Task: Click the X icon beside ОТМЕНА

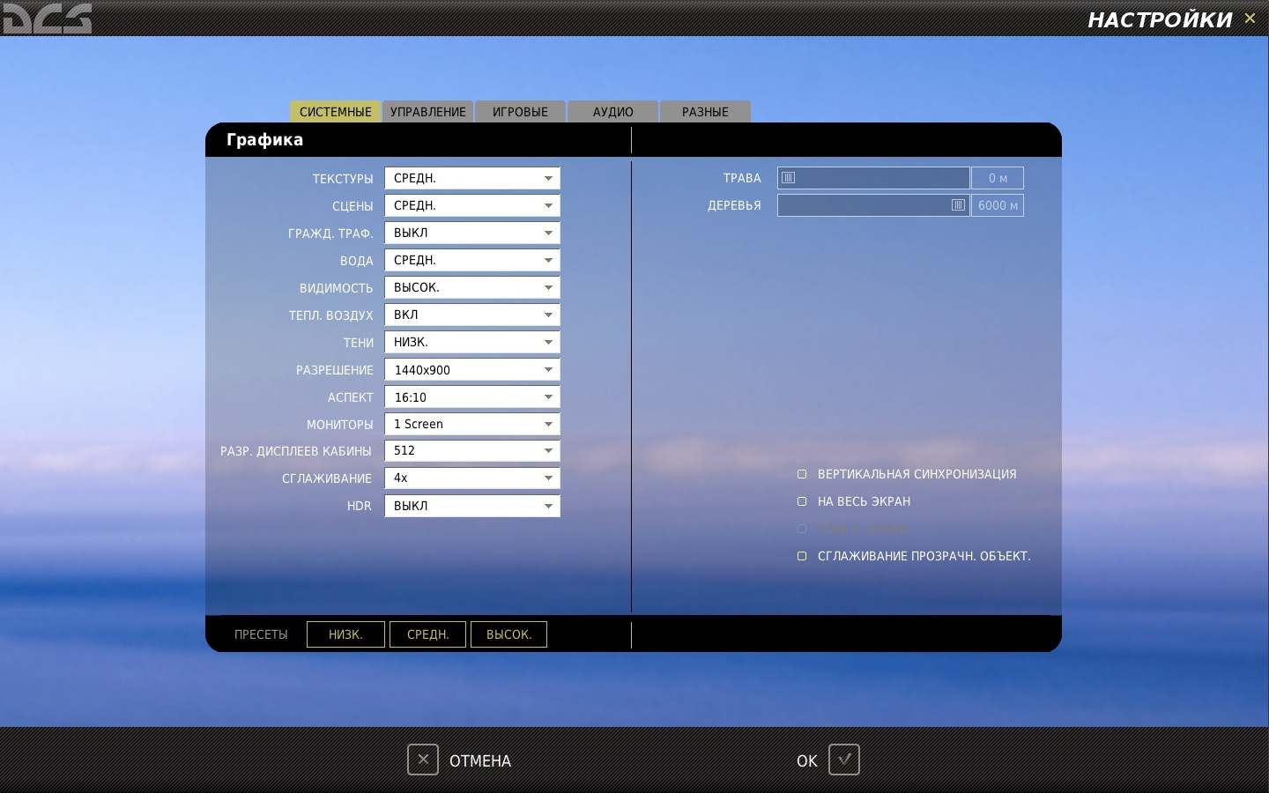Action: coord(423,760)
